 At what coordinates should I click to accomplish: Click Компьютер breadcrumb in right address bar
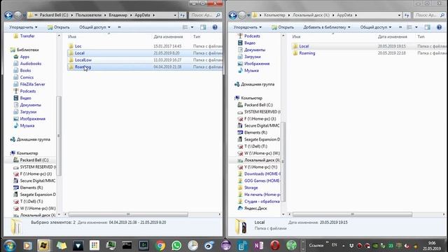274,15
